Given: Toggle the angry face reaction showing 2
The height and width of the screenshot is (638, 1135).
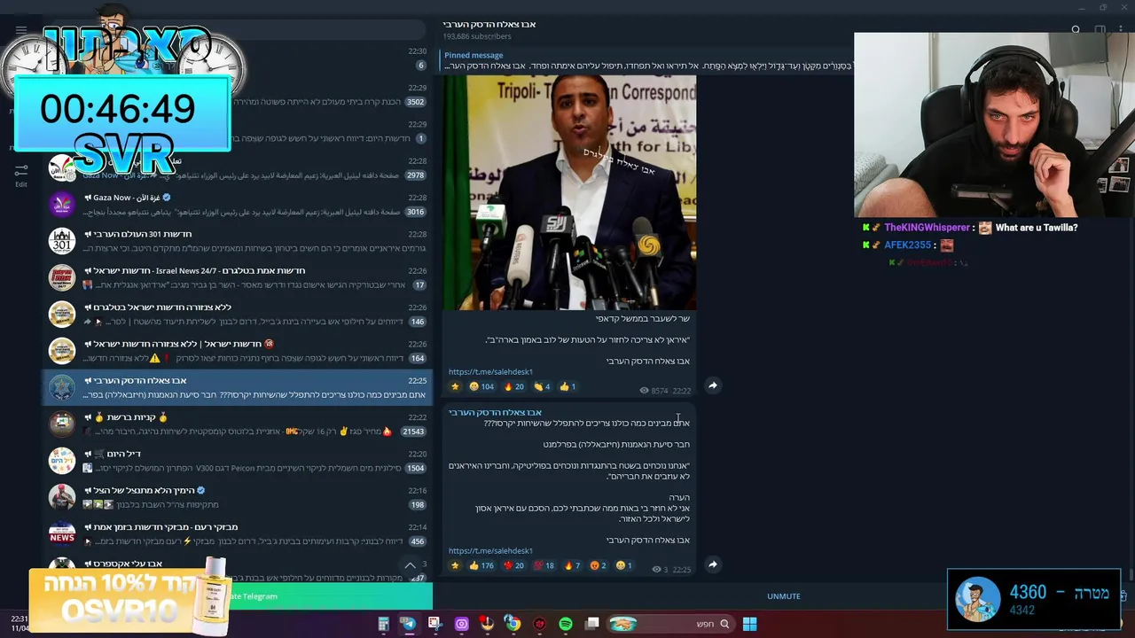Looking at the screenshot, I should tap(599, 565).
